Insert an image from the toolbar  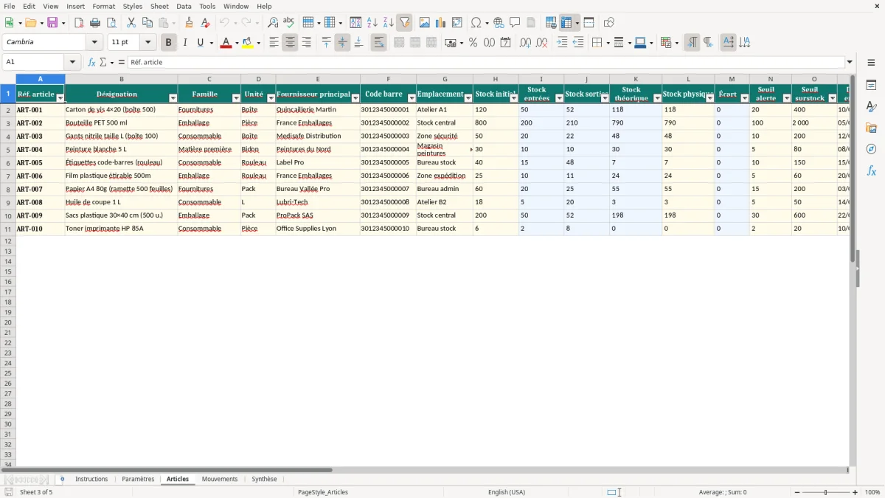pyautogui.click(x=425, y=23)
